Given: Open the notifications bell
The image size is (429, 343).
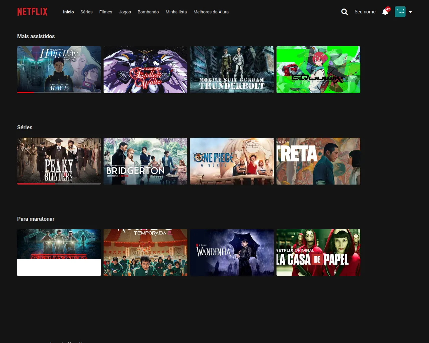Looking at the screenshot, I should [385, 12].
